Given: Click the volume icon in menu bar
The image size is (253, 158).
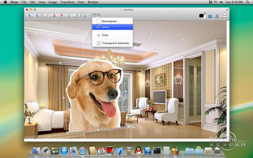Looking at the screenshot, I should pos(221,2).
